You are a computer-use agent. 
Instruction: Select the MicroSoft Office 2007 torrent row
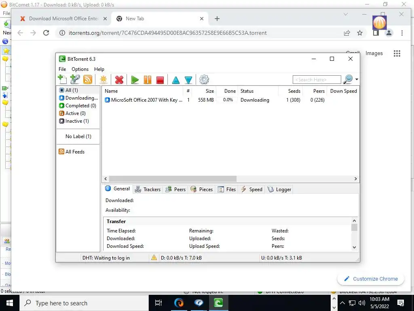coord(230,100)
